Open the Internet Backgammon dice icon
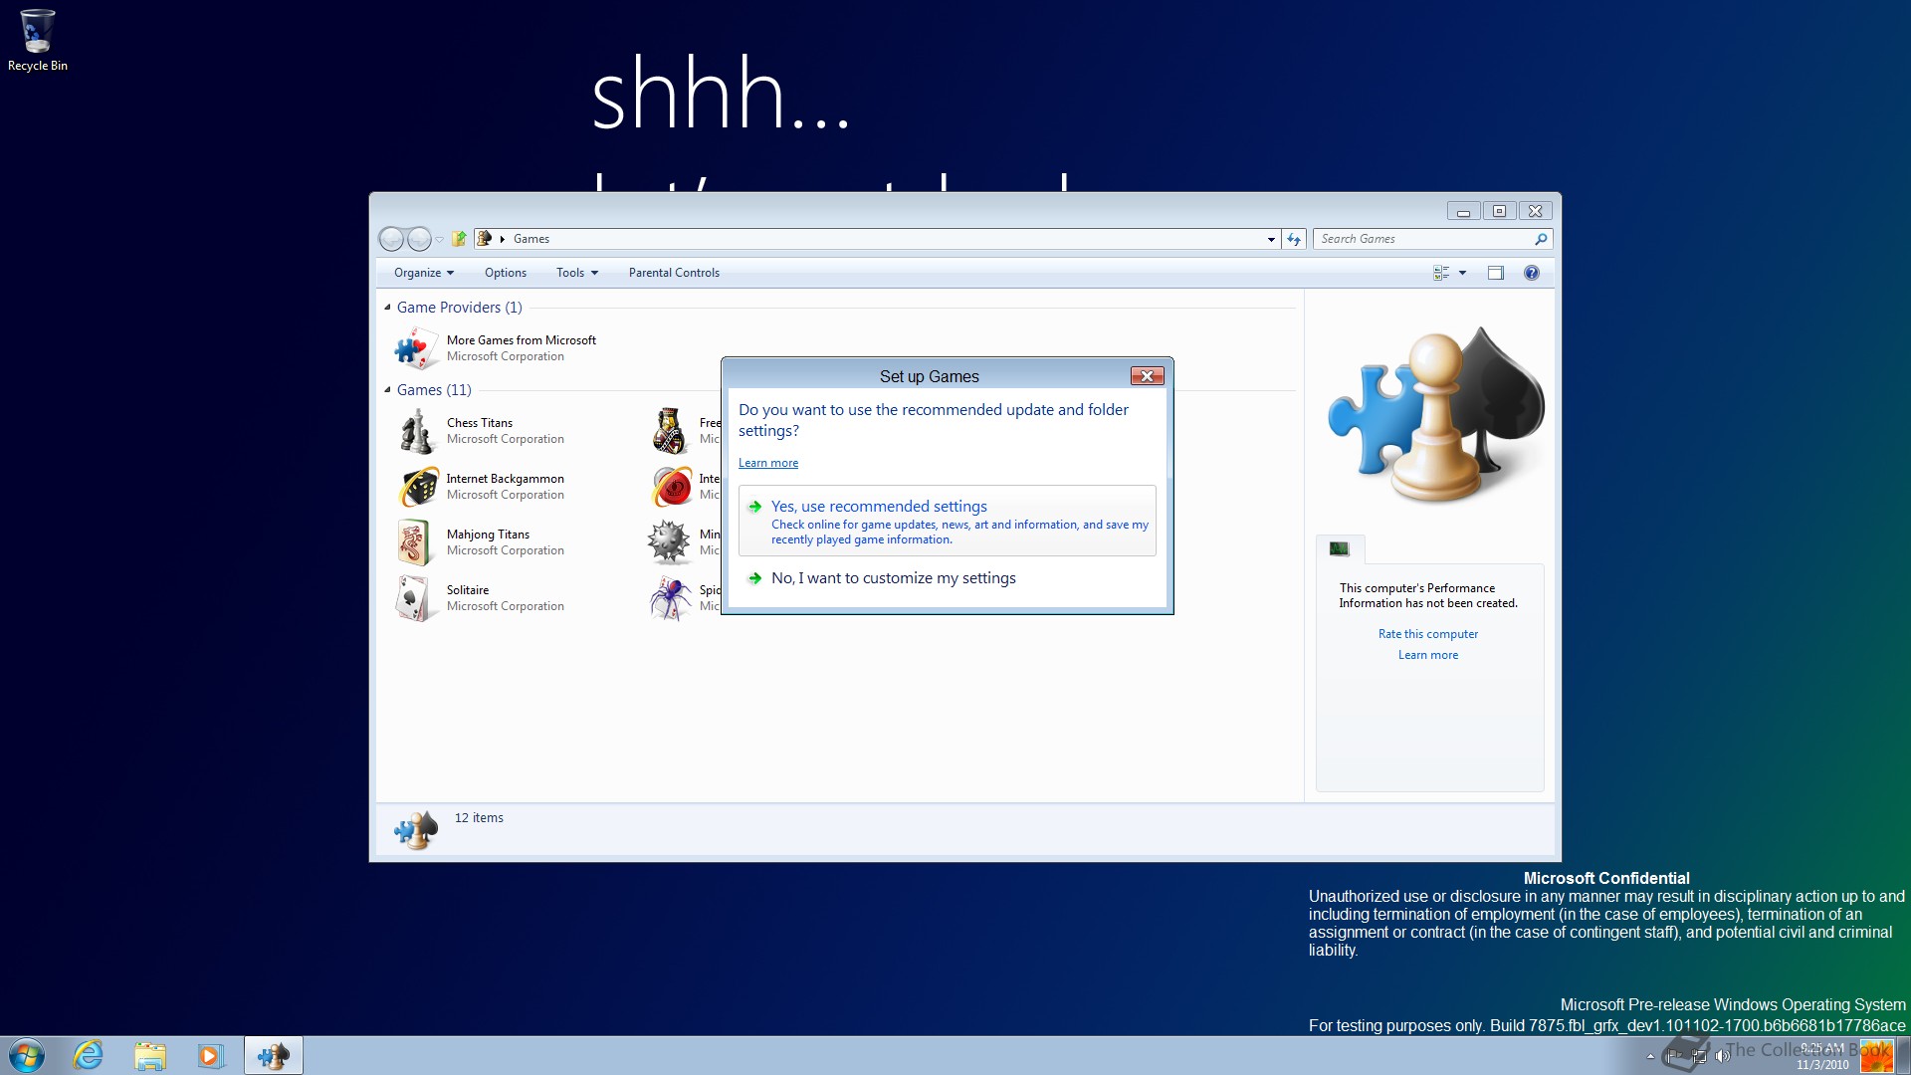1911x1075 pixels. 418,487
